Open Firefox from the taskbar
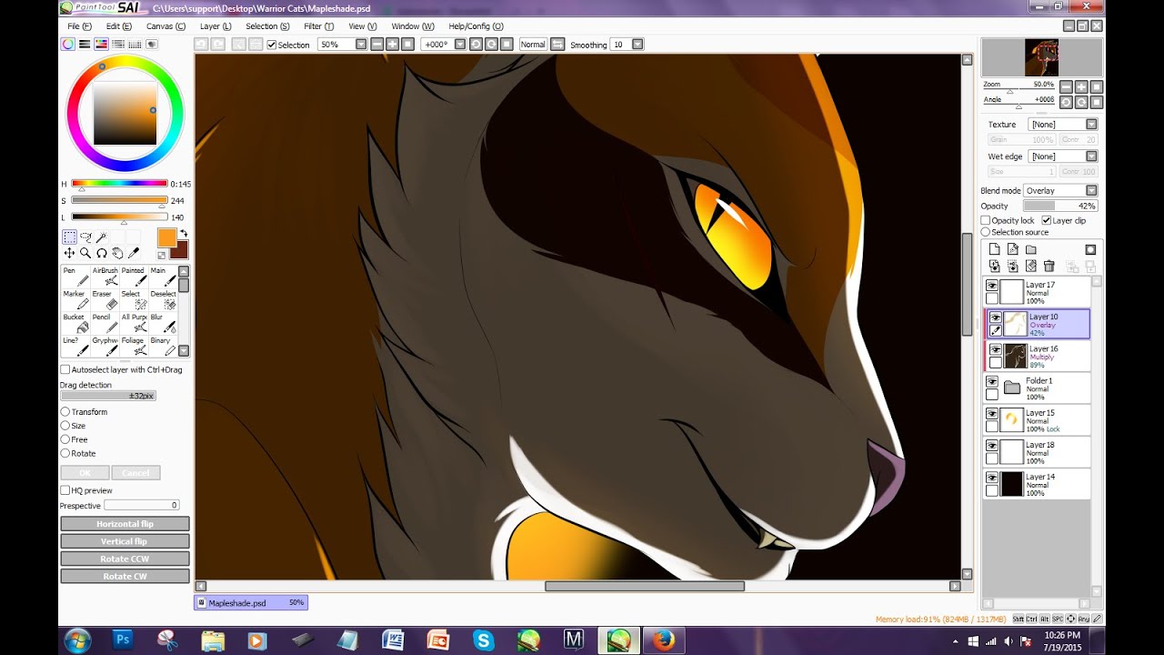 pyautogui.click(x=663, y=640)
